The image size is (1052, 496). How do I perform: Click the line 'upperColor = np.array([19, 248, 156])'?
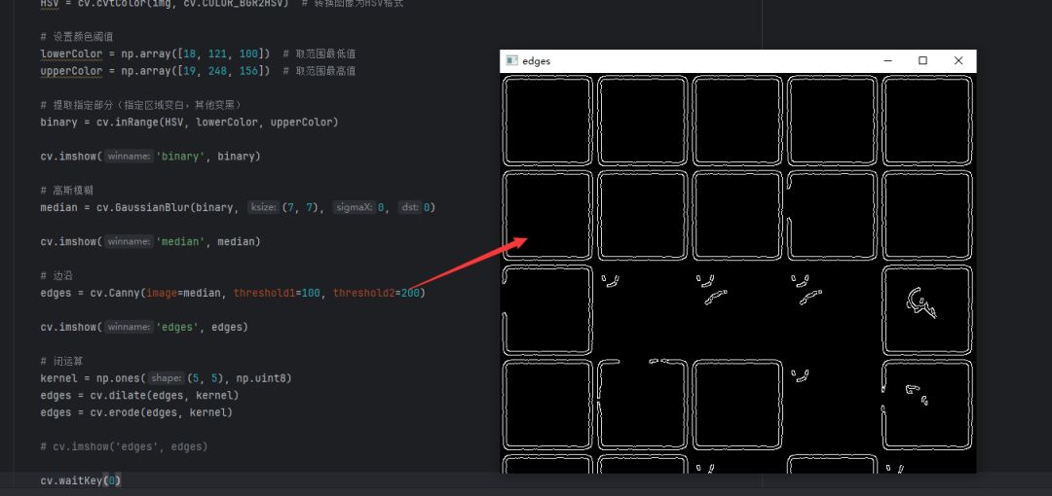point(156,71)
